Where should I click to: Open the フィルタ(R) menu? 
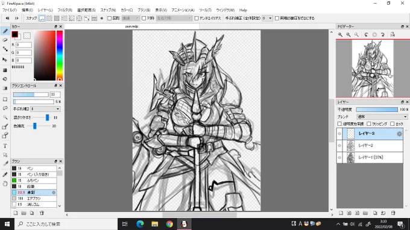[x=65, y=10]
